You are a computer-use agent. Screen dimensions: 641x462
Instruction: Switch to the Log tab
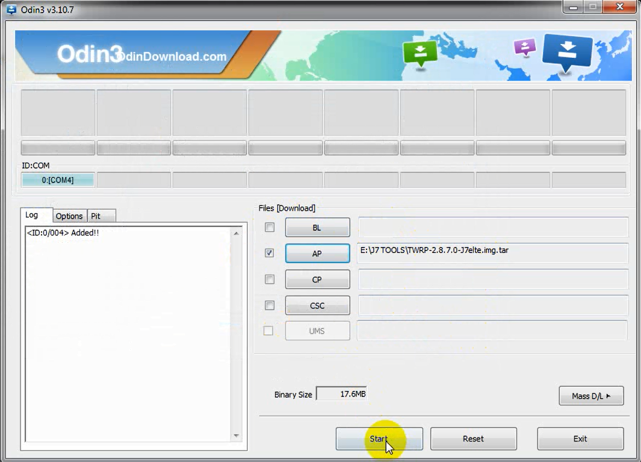(36, 215)
